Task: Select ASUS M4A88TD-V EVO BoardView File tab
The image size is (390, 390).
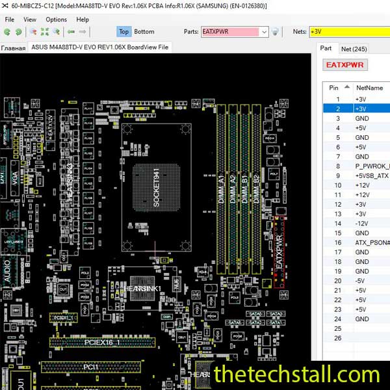Action: [x=99, y=47]
